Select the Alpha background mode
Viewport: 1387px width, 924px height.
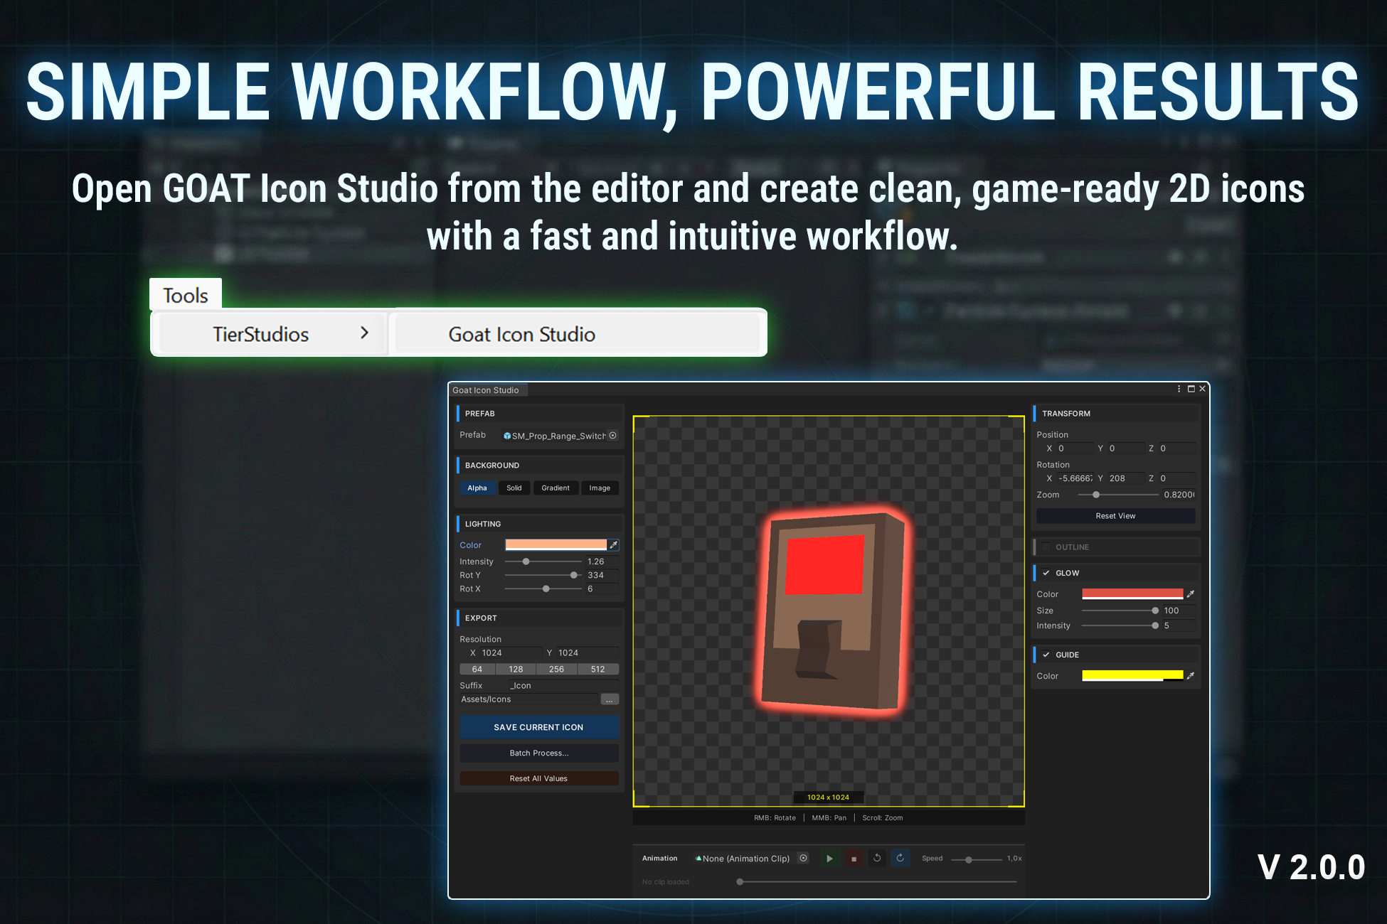(477, 488)
